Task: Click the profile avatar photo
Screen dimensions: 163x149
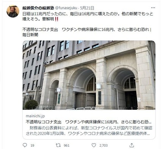Action: click(x=13, y=11)
